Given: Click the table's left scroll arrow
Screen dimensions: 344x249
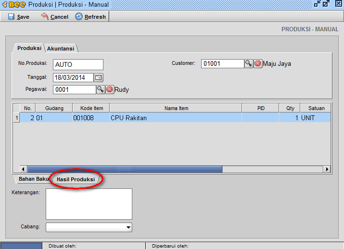Looking at the screenshot, I should [23, 169].
